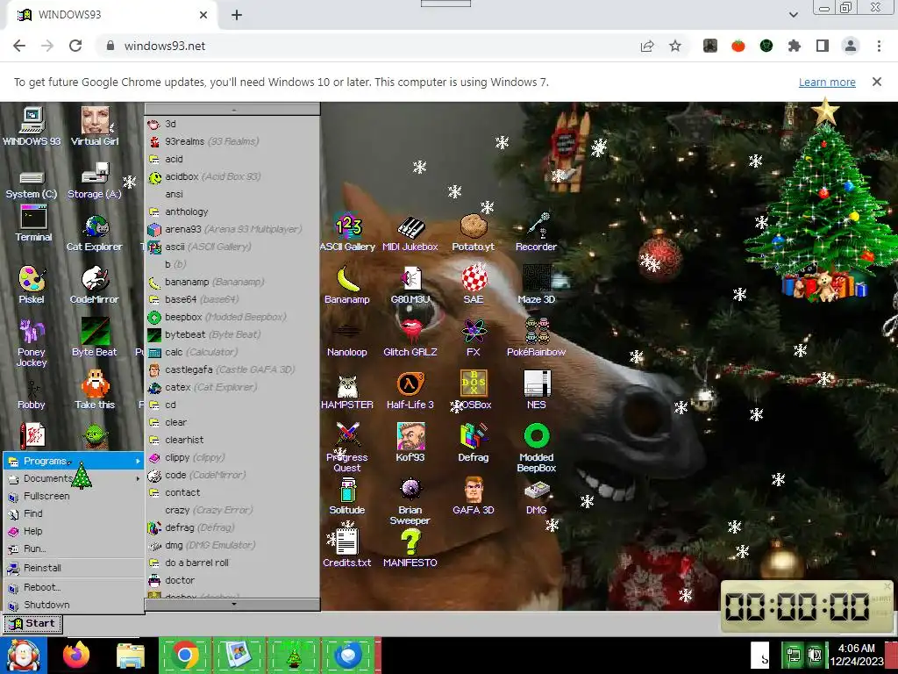Launch Half-Life 3
The height and width of the screenshot is (674, 898).
coord(410,391)
